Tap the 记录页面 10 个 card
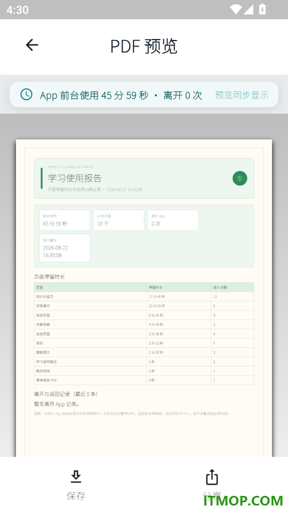288x513 pixels. [118, 220]
